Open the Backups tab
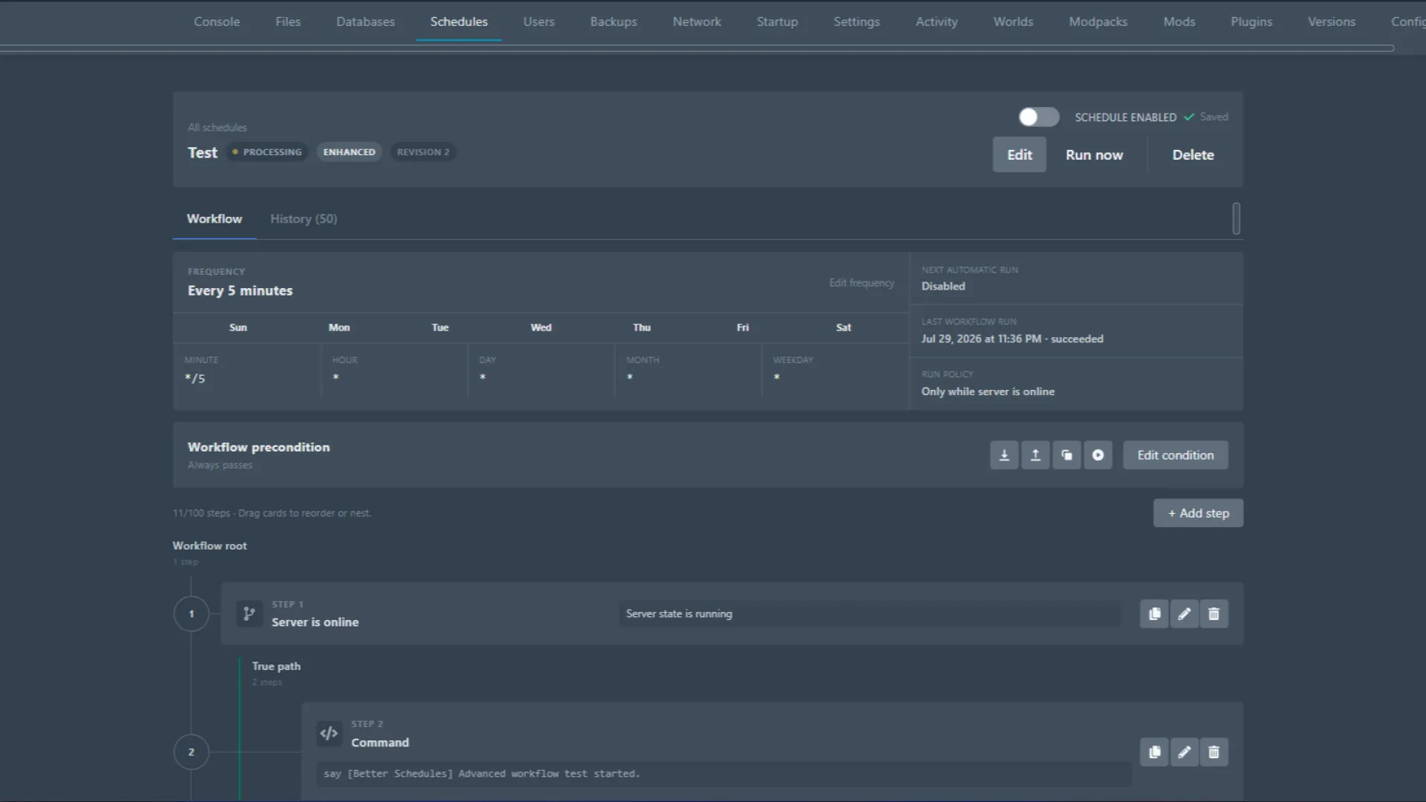This screenshot has width=1426, height=802. (613, 22)
